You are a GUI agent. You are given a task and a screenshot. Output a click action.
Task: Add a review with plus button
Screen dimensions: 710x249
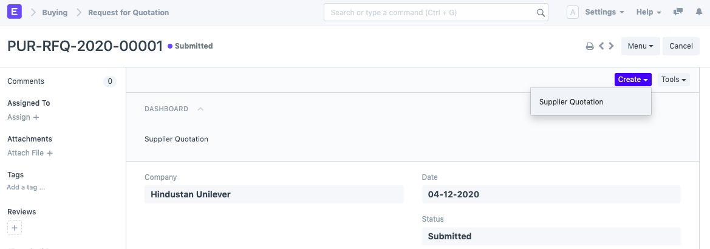tap(15, 228)
